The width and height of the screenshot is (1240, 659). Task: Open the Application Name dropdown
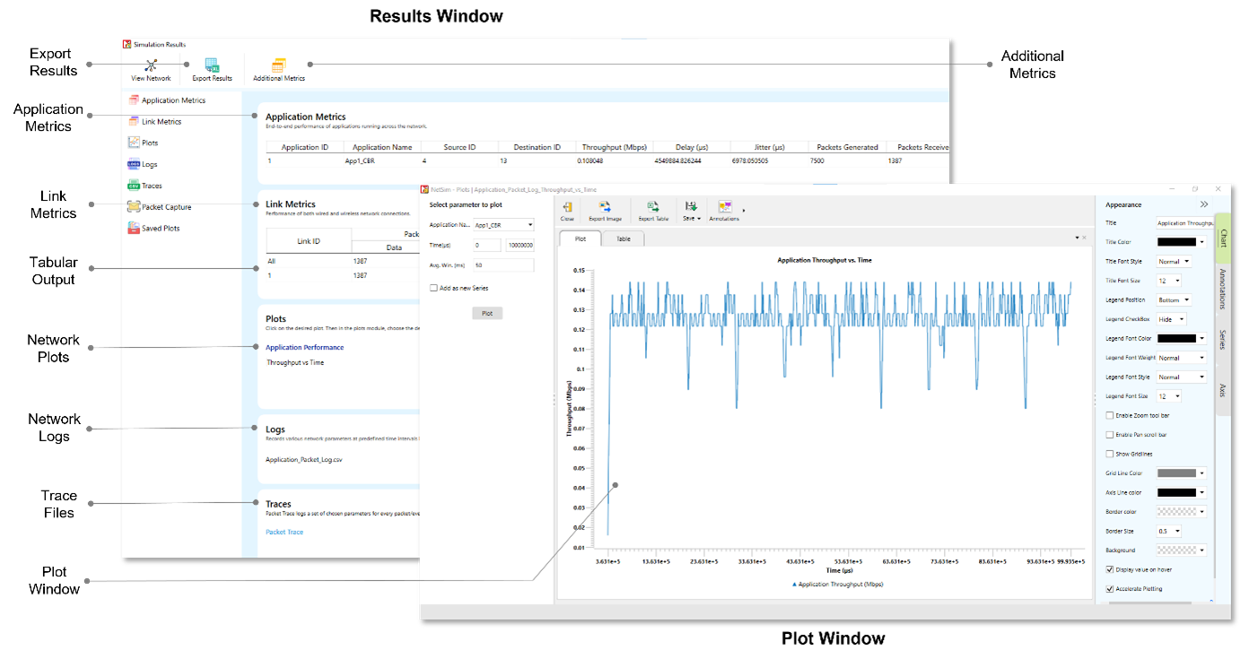(503, 225)
